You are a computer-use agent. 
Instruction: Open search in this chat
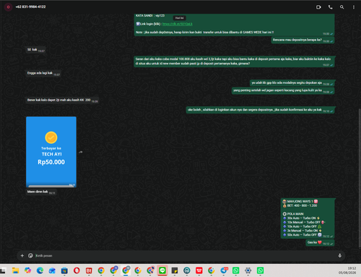click(342, 7)
